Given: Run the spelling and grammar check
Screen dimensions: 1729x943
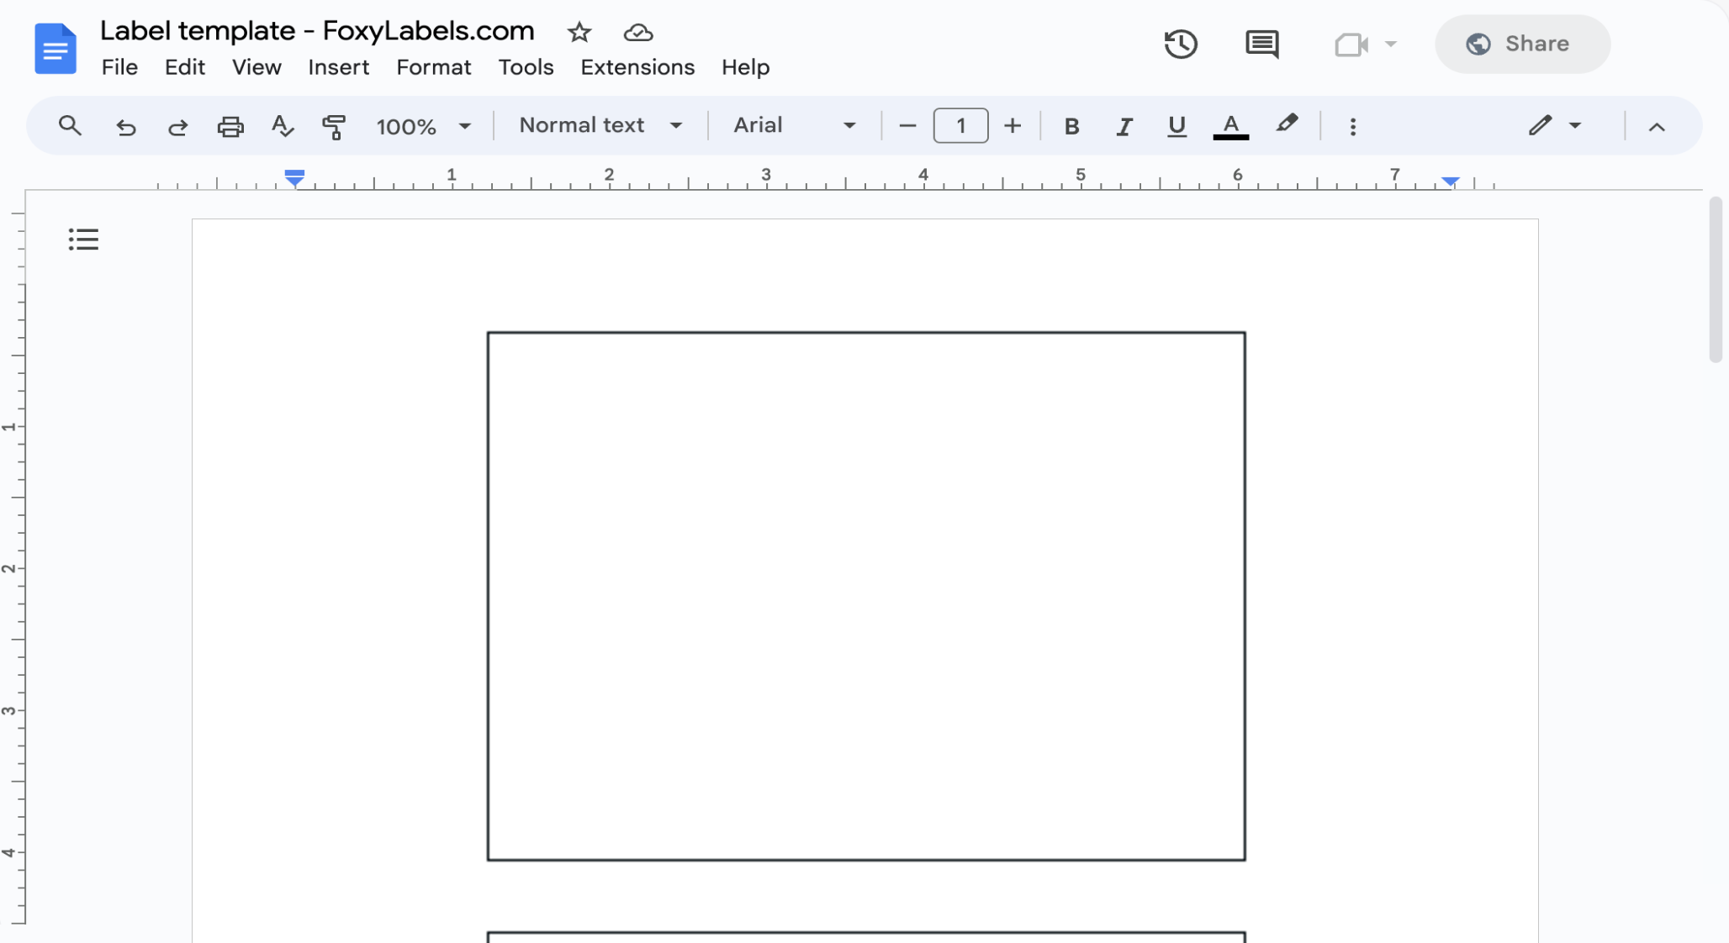Looking at the screenshot, I should point(283,126).
